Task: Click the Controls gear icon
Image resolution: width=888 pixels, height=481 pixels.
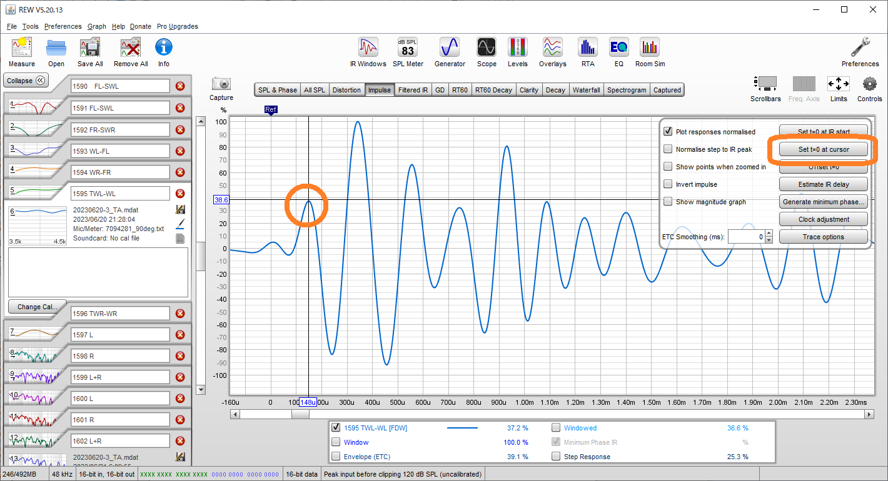Action: tap(870, 84)
